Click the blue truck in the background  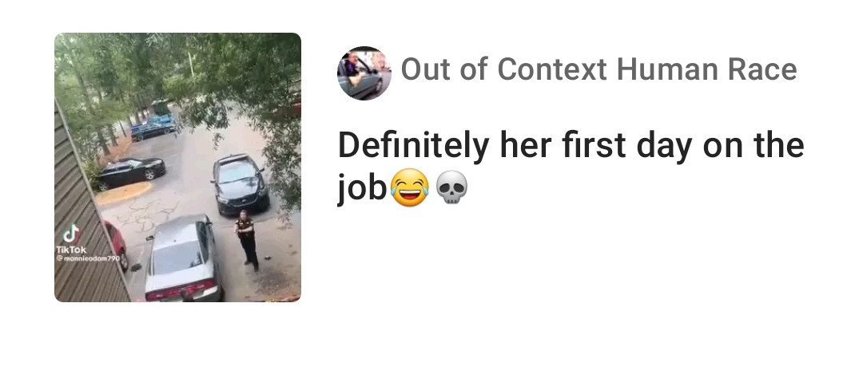click(155, 125)
